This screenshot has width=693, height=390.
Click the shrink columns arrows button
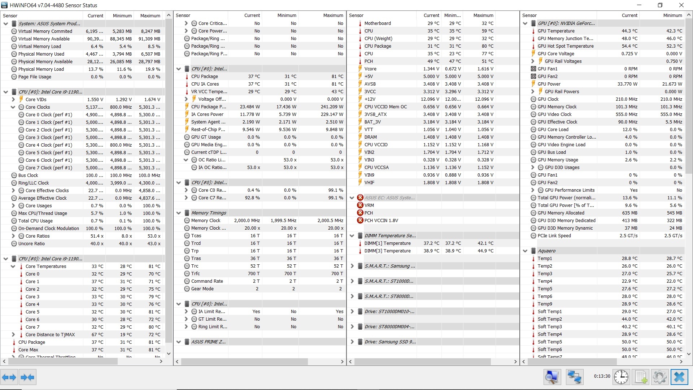pyautogui.click(x=27, y=377)
